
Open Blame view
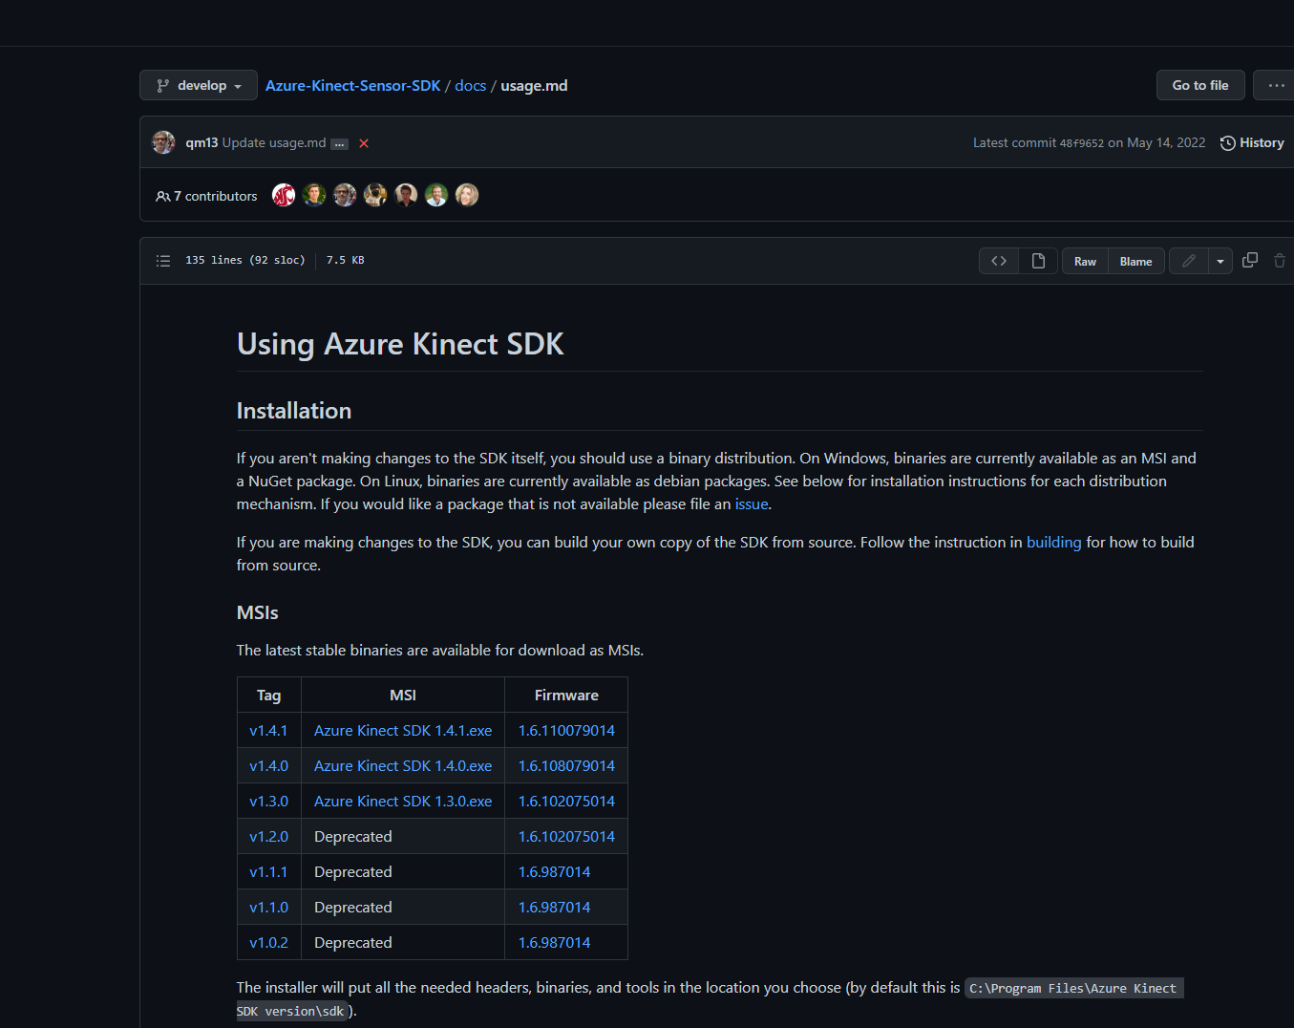pos(1135,261)
